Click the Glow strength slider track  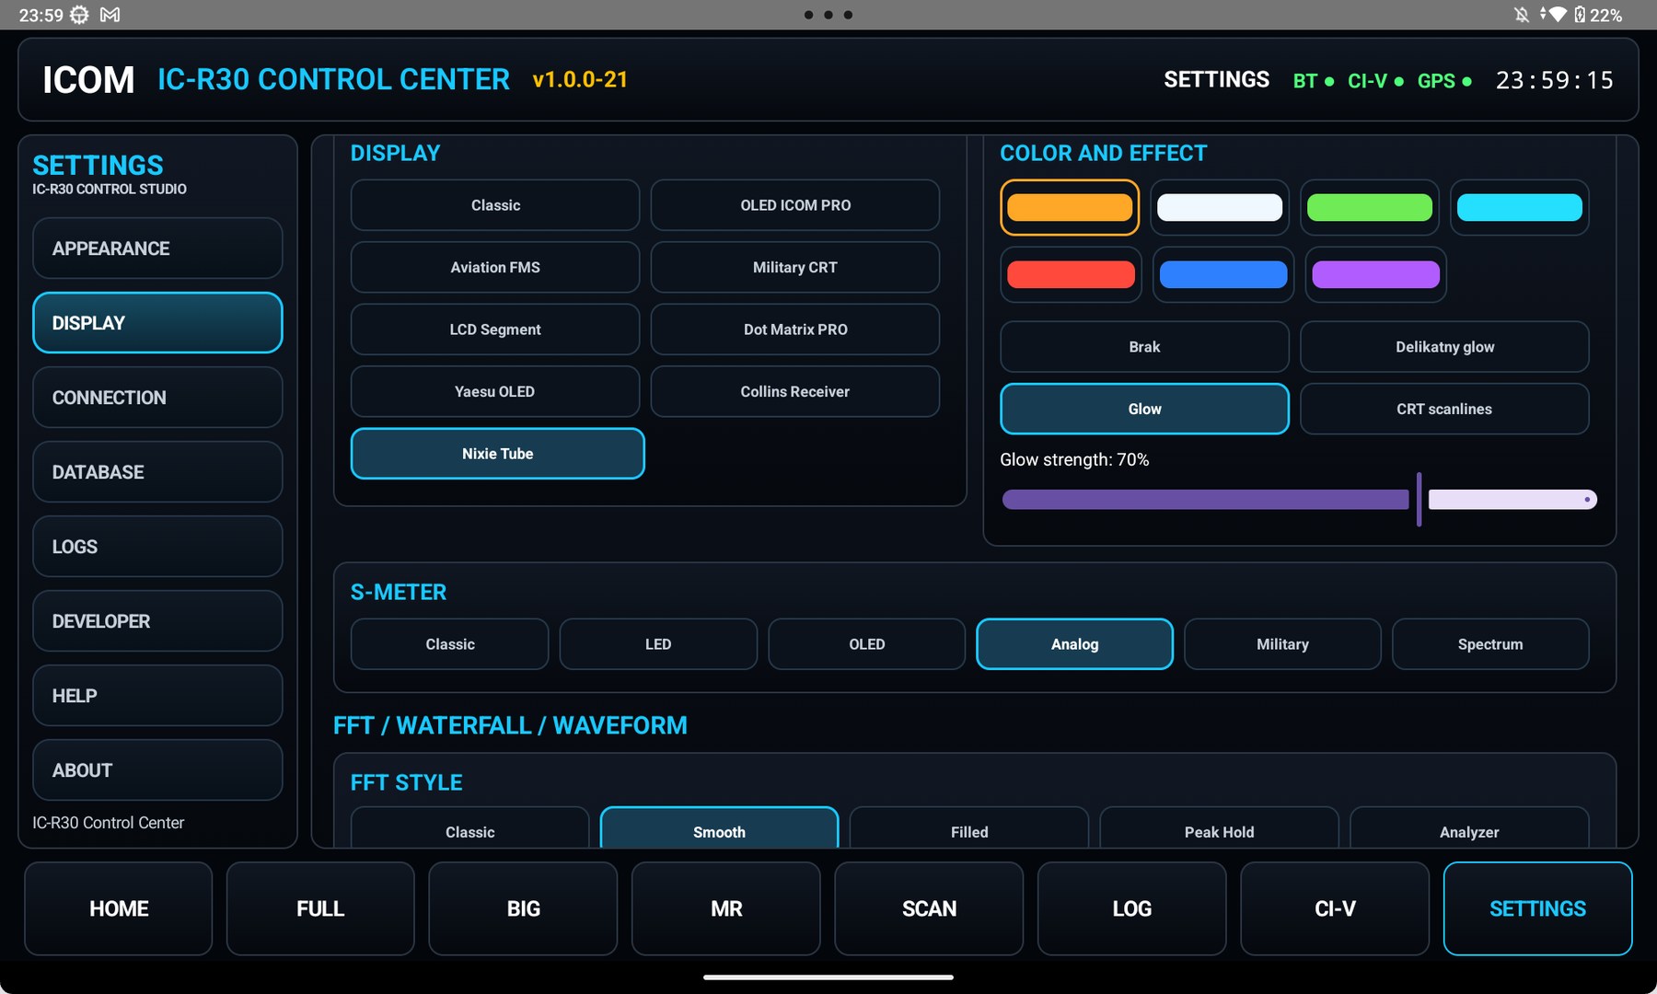pyautogui.click(x=1299, y=500)
